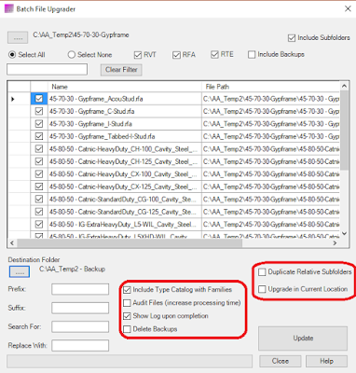Click the Close button

click(281, 361)
